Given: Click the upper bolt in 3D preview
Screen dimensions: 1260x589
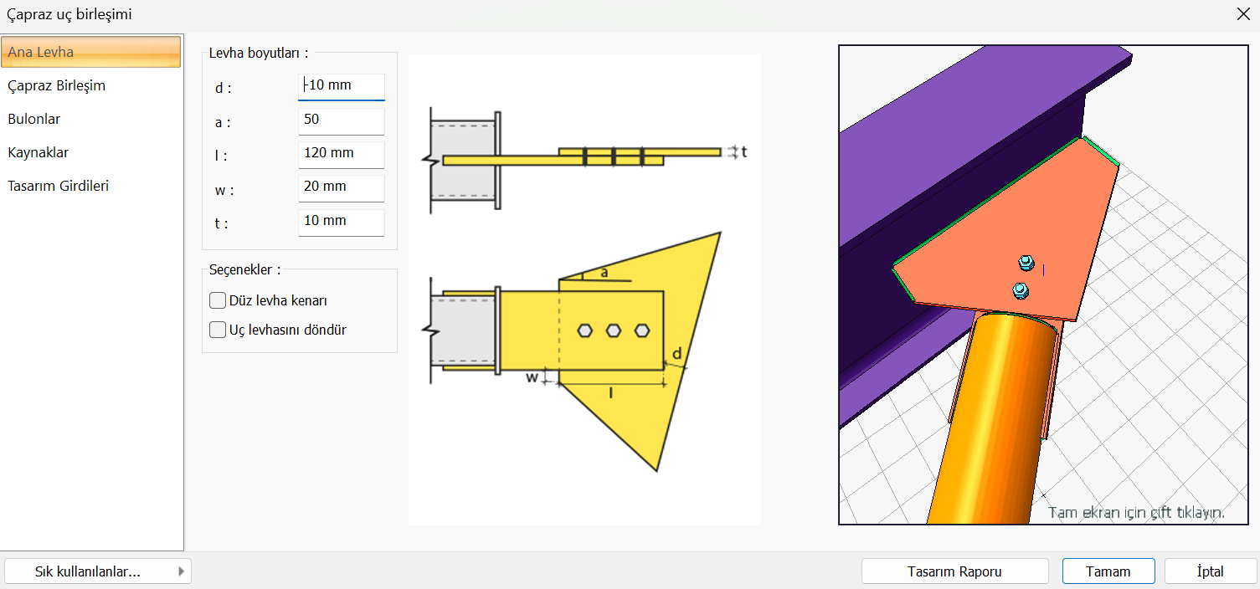Looking at the screenshot, I should click(x=1026, y=264).
